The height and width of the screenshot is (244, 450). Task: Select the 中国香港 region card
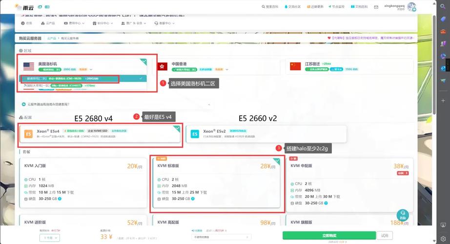(219, 66)
